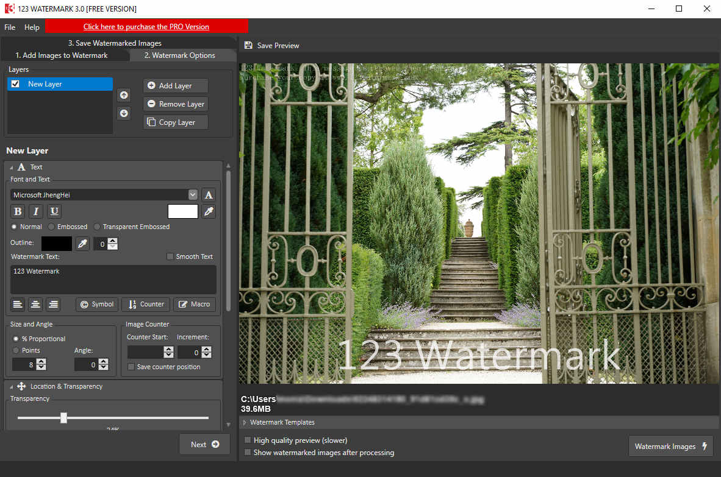Collapse the Location & Transparency section

coord(10,386)
